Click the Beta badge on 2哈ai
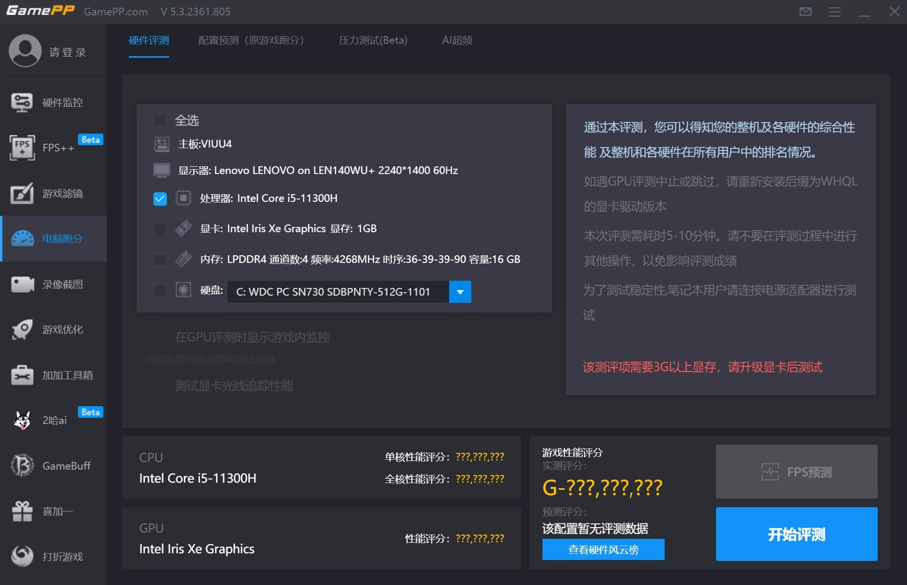 90,412
